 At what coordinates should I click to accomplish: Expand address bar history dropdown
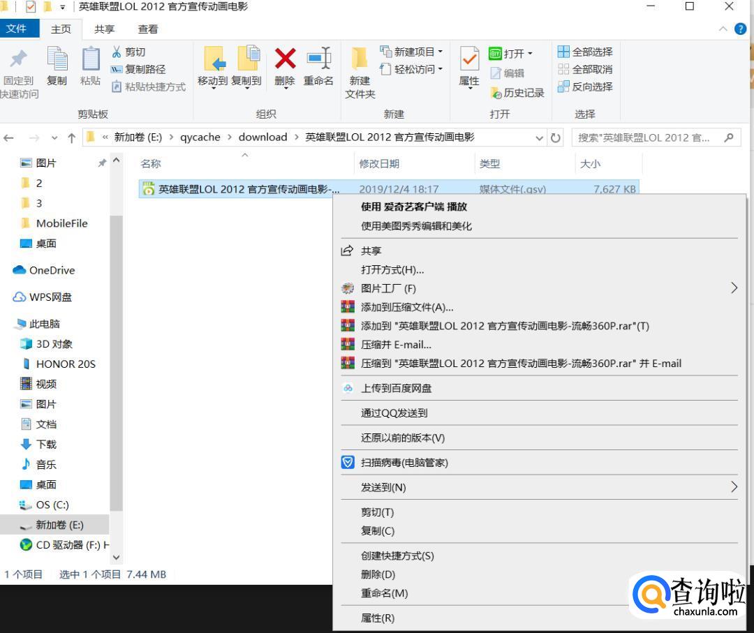540,138
